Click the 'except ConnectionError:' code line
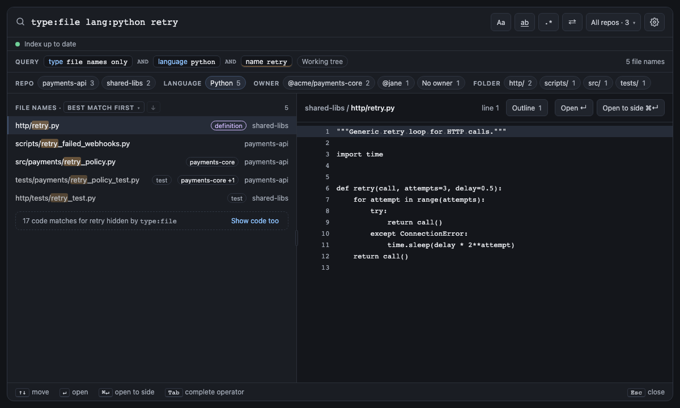This screenshot has height=408, width=680. [x=419, y=233]
